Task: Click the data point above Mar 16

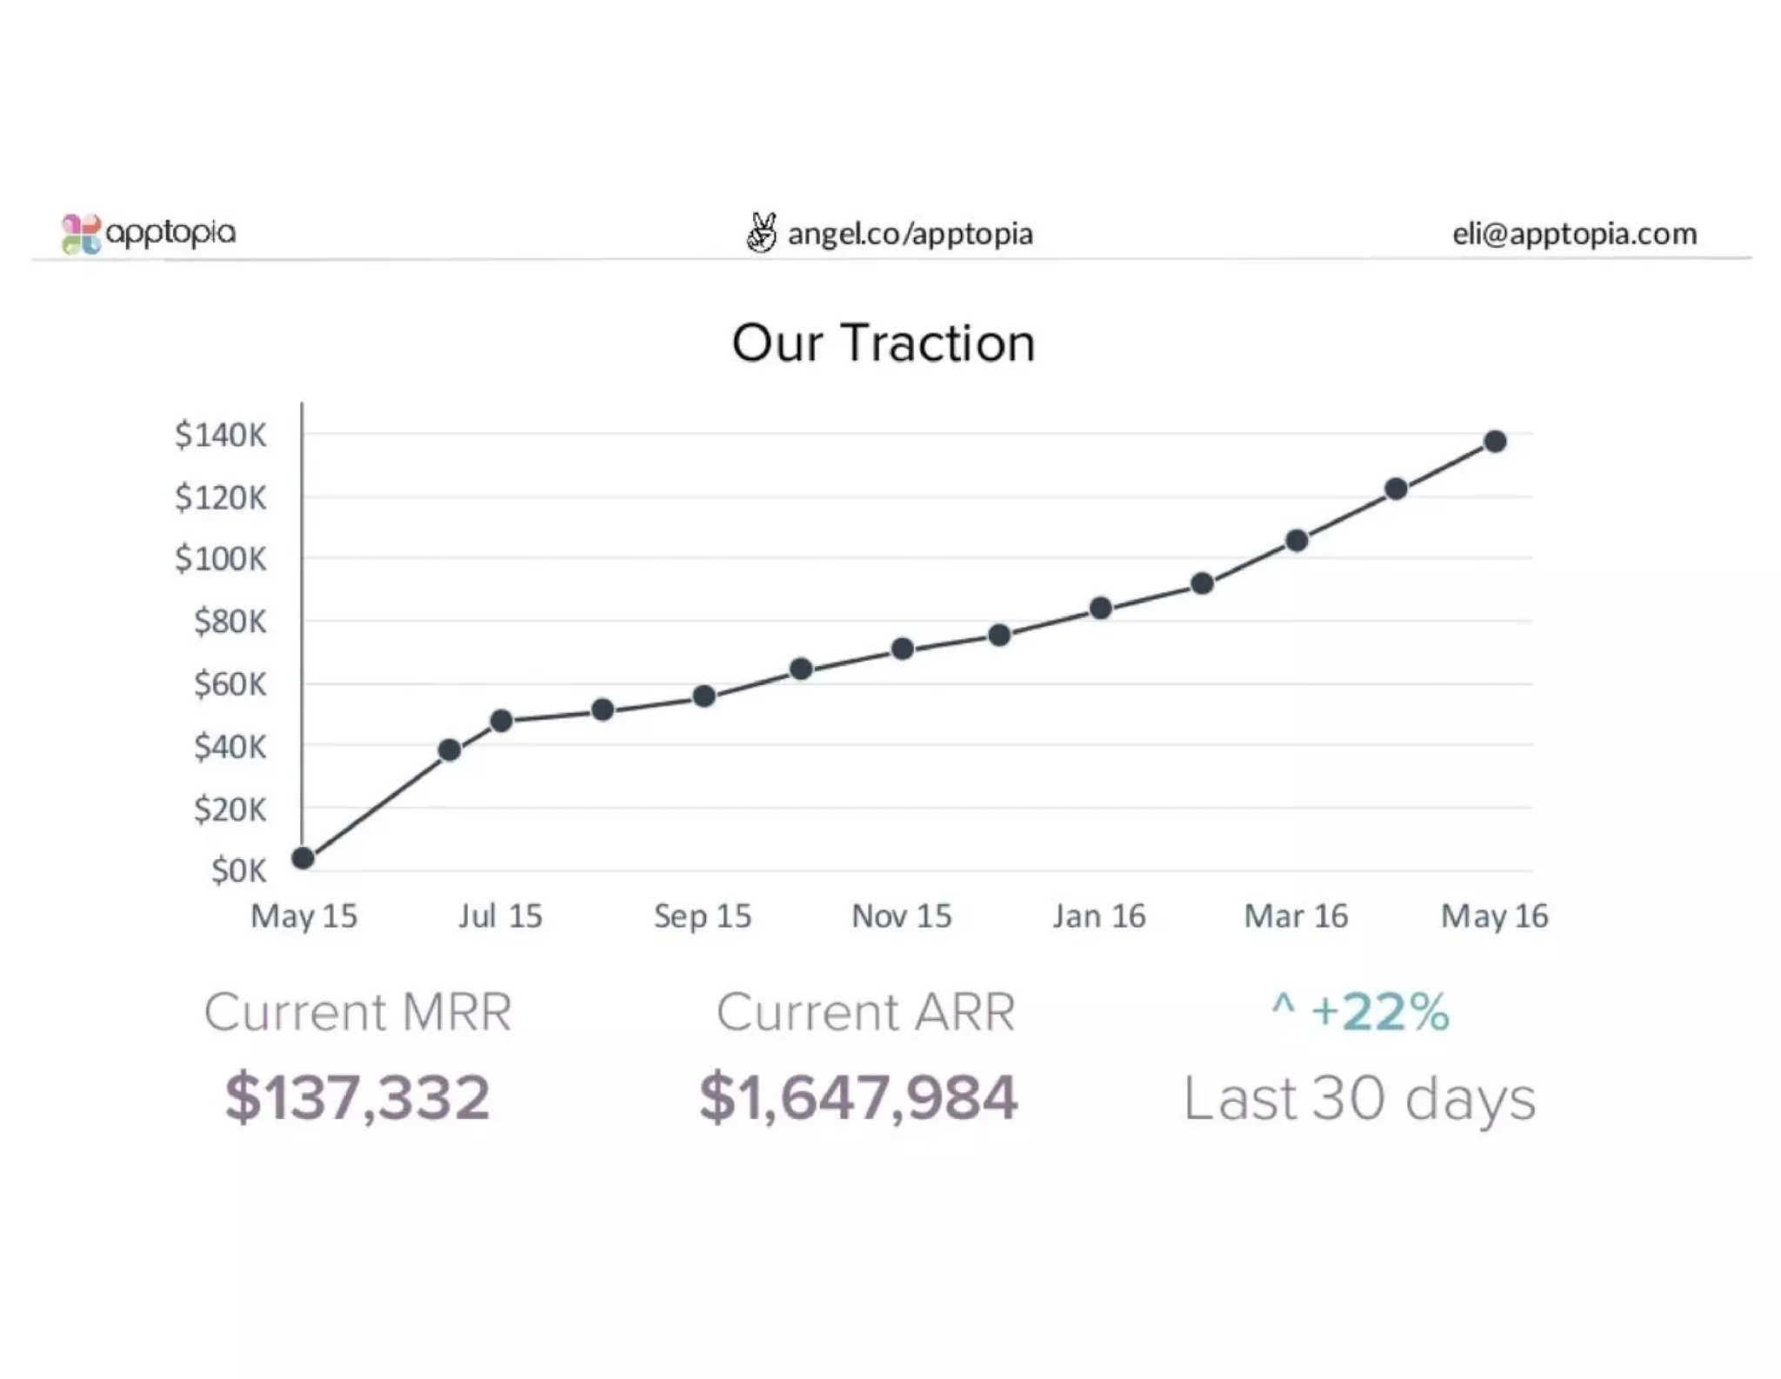Action: click(1296, 541)
